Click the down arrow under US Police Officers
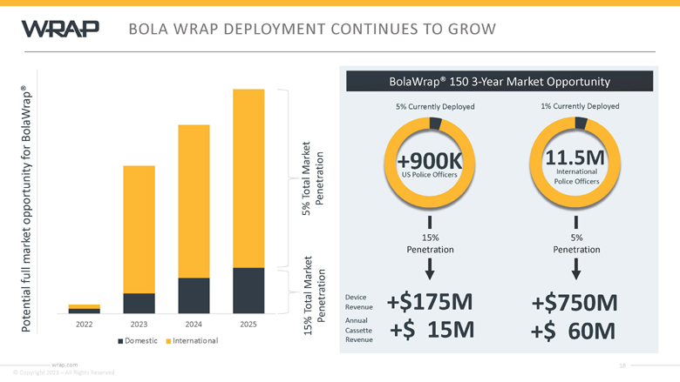Screen dimensions: 680x382 [430, 225]
